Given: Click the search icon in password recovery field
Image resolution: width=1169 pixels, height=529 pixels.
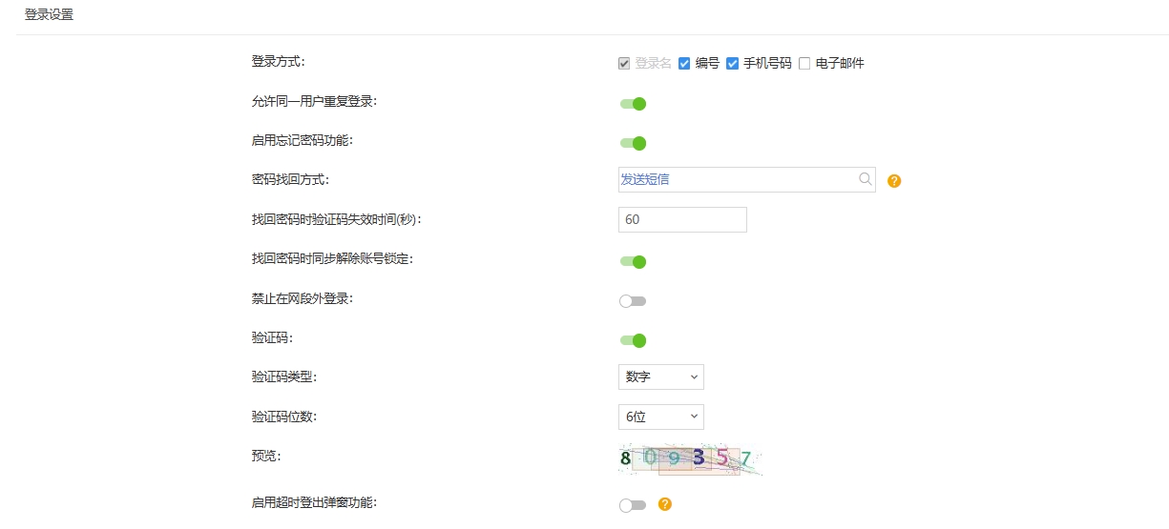Looking at the screenshot, I should point(865,179).
